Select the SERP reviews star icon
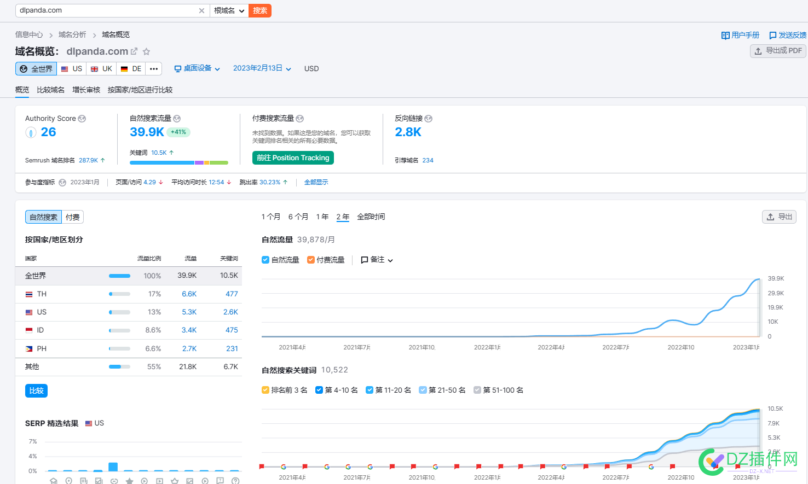Image resolution: width=808 pixels, height=484 pixels. (129, 481)
